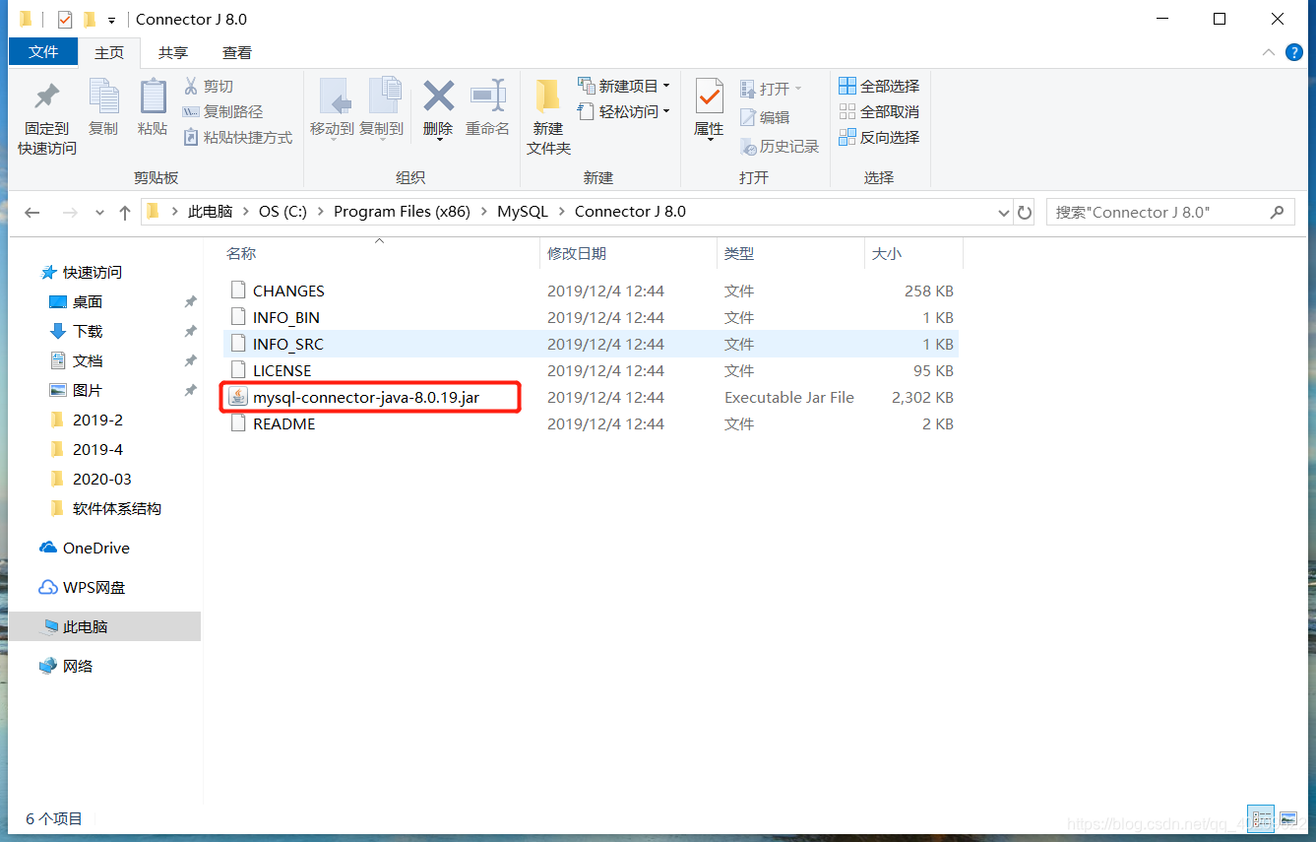Click the Paste (粘贴) ribbon icon
This screenshot has height=842, width=1316.
(153, 97)
